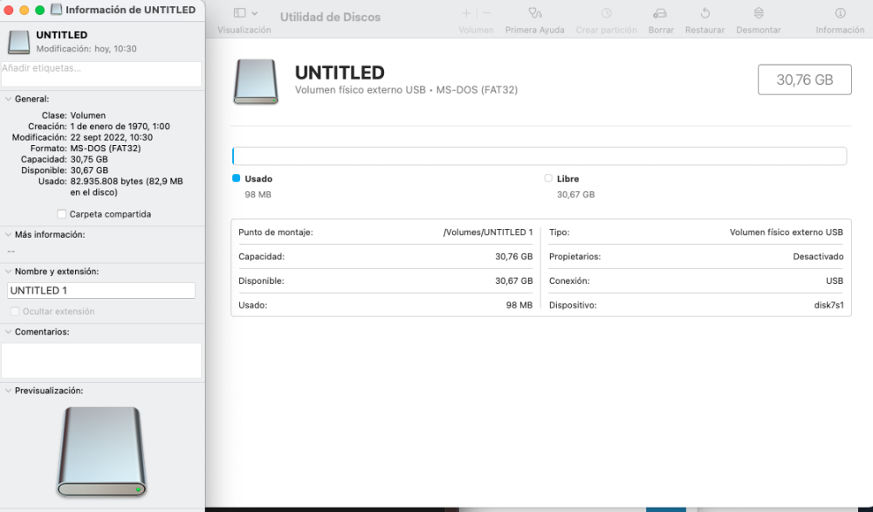Open the Información toolbar icon
The height and width of the screenshot is (512, 873).
840,13
